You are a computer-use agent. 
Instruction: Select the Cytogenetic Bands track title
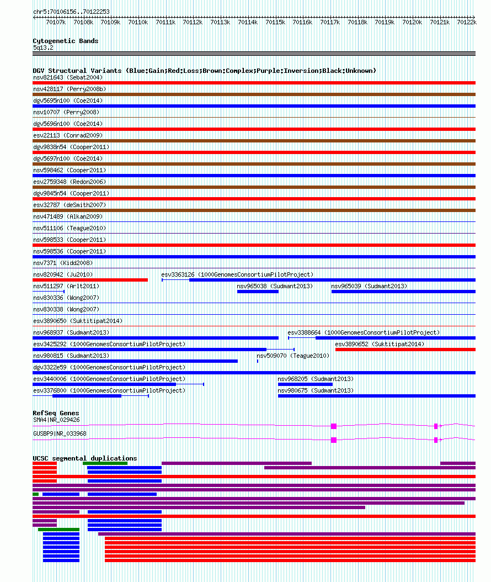click(66, 41)
